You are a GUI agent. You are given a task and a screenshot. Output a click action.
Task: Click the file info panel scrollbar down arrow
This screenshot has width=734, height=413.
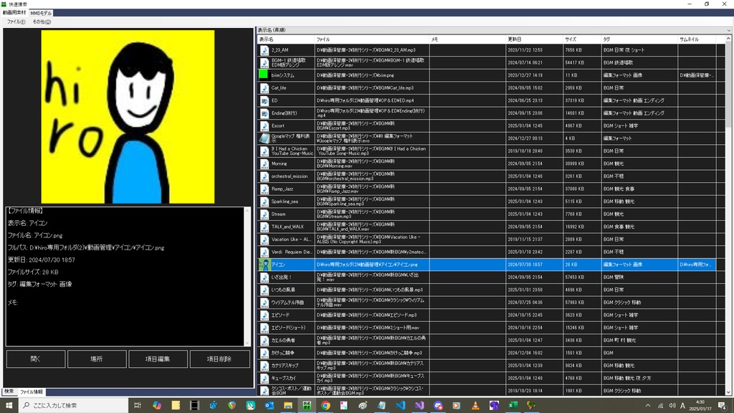(x=247, y=343)
